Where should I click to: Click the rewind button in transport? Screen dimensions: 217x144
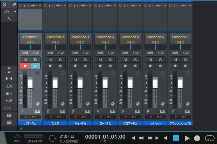tap(141, 138)
